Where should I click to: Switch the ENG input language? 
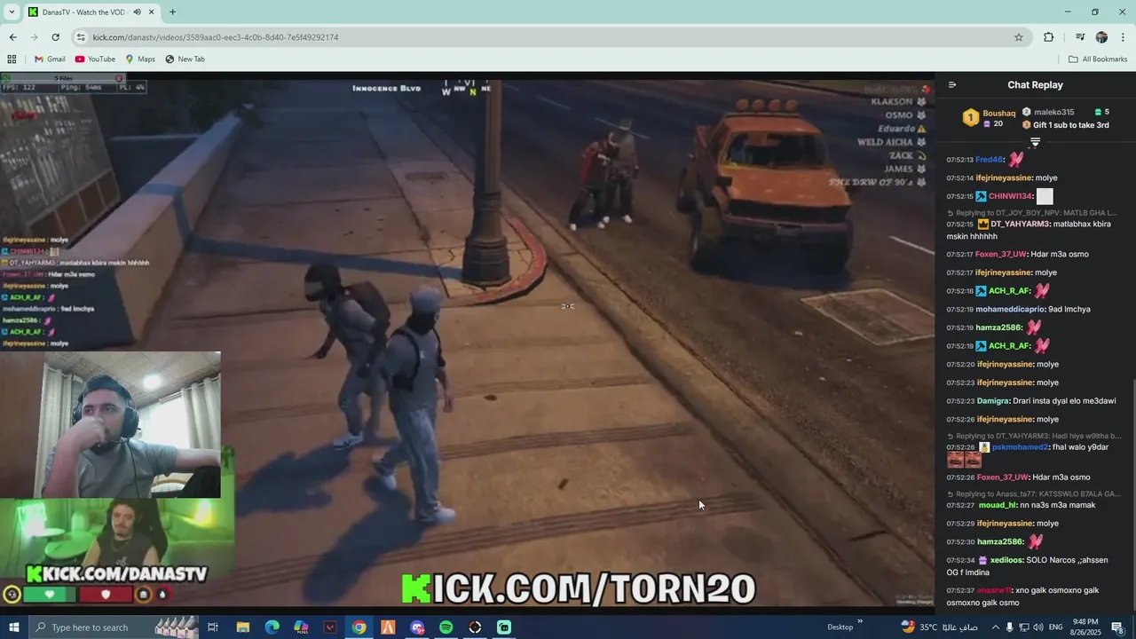point(1056,627)
